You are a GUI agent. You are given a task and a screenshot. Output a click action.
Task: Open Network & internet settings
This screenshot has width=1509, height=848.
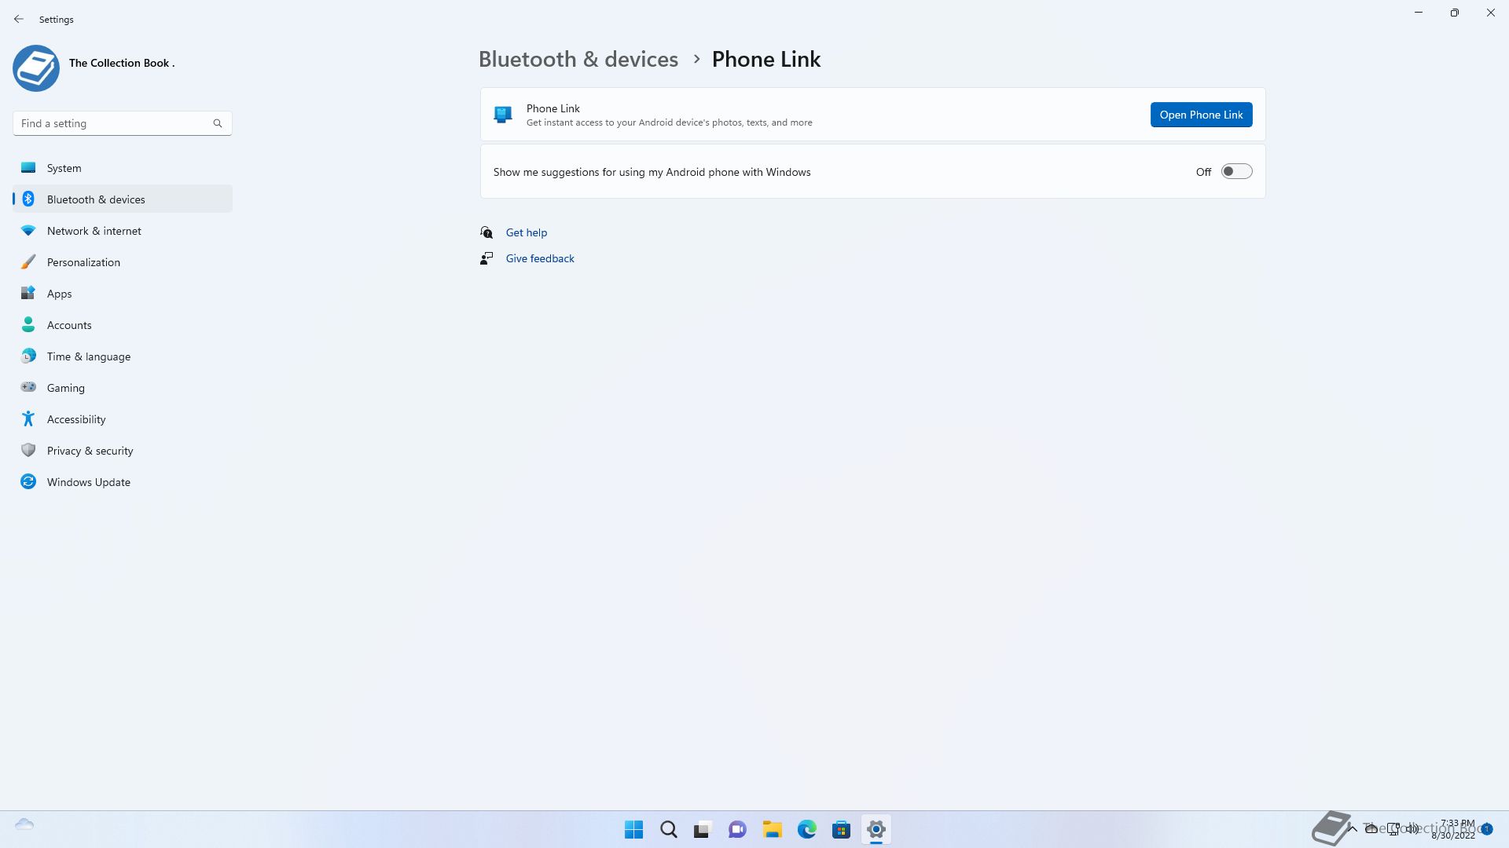click(x=123, y=230)
